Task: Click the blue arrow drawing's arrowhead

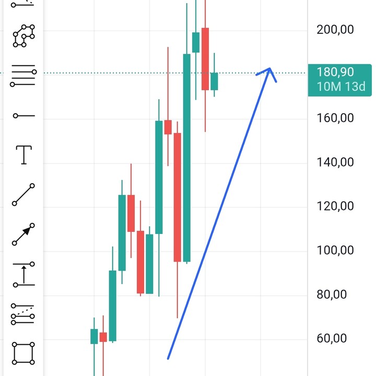Action: coord(269,70)
